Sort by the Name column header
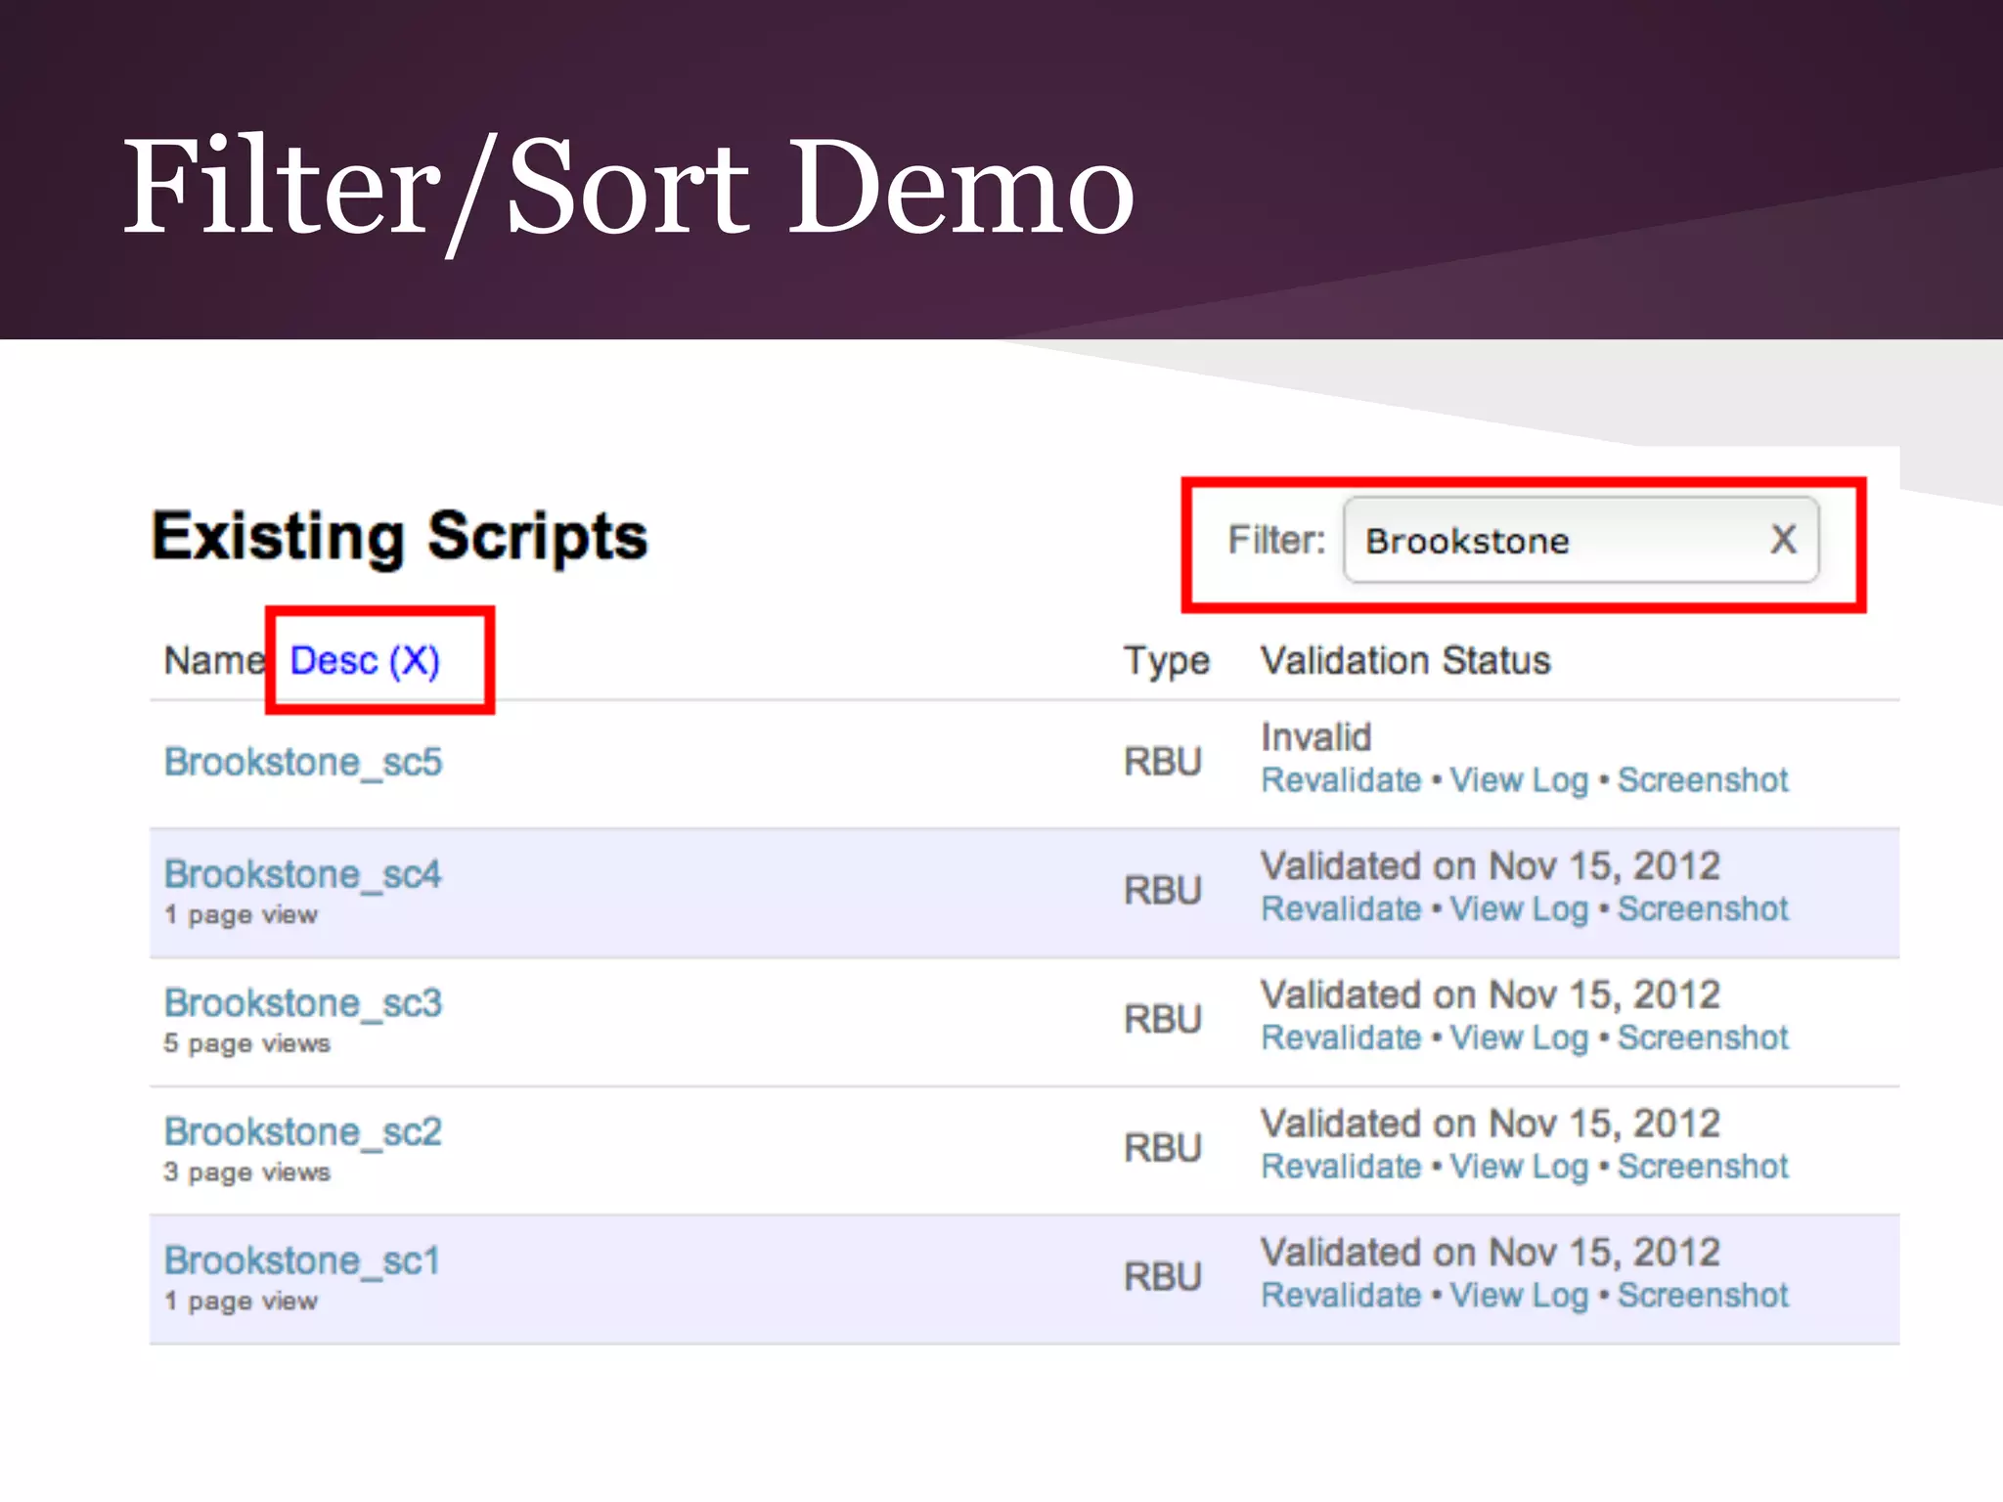Viewport: 2003px width, 1502px height. [x=213, y=661]
